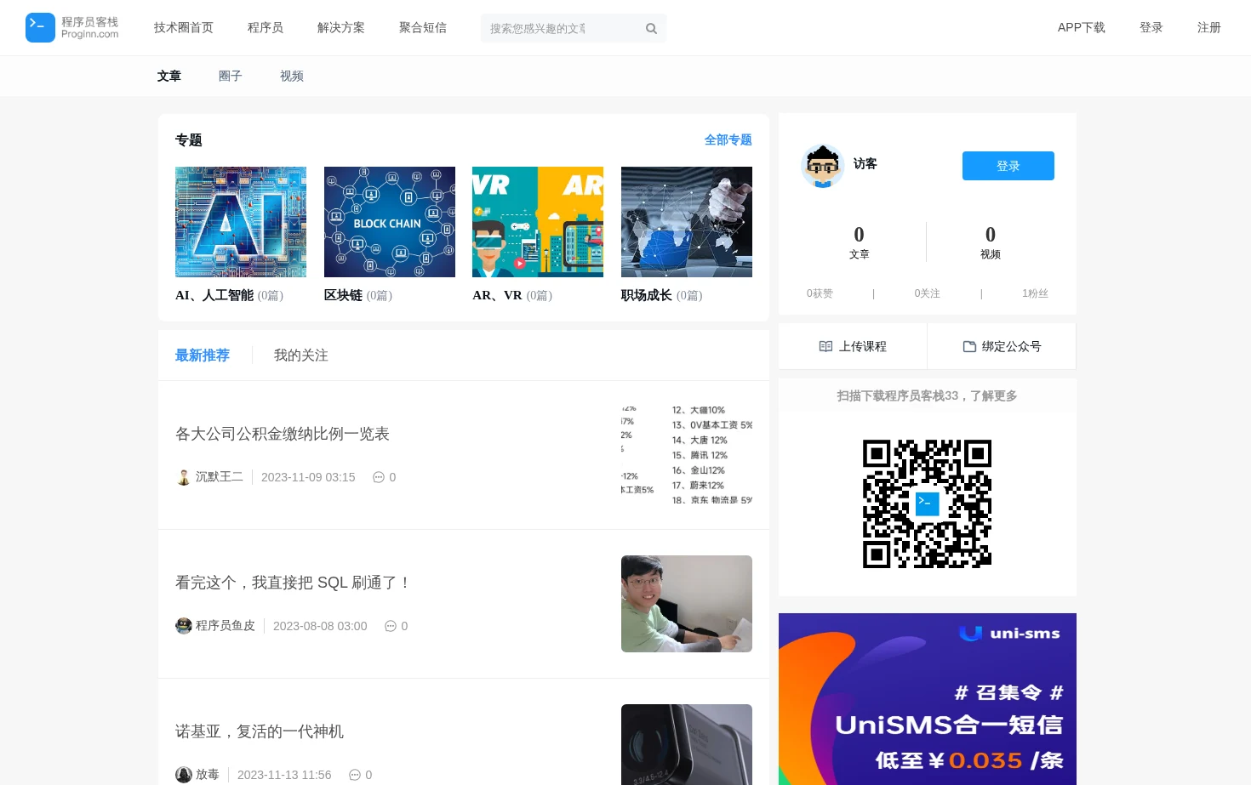The image size is (1251, 785).
Task: Open 程序员 menu item
Action: pos(266,28)
